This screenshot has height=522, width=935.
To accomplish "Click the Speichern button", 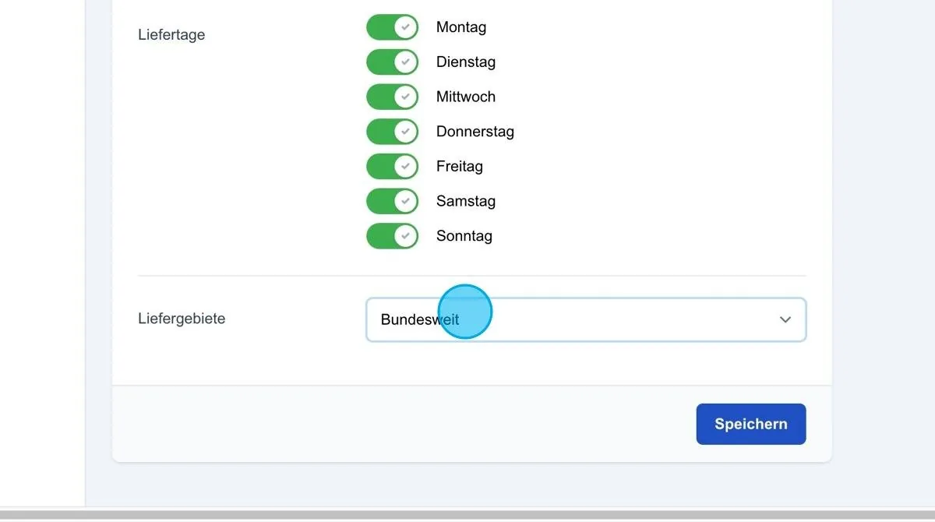I will point(751,424).
